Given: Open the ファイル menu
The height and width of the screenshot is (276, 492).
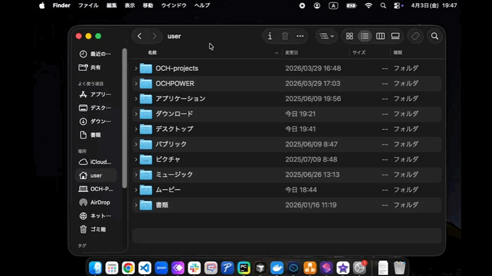Looking at the screenshot, I should tap(88, 6).
